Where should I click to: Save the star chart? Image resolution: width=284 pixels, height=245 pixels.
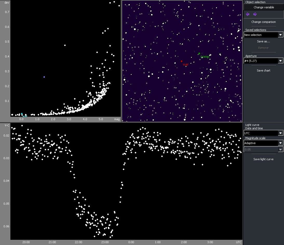(x=263, y=70)
